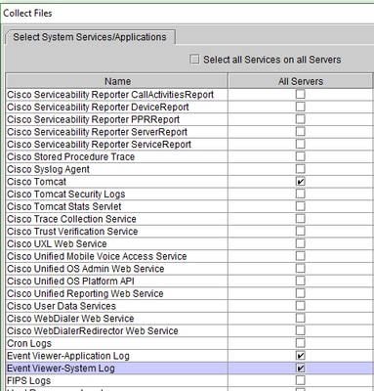
Task: Highlight the 'Cisco Tomcat Stats Servlet' row
Action: coord(64,206)
